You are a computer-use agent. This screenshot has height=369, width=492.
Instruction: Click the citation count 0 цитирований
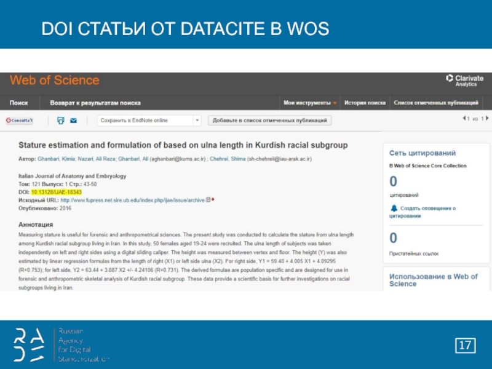tap(393, 181)
